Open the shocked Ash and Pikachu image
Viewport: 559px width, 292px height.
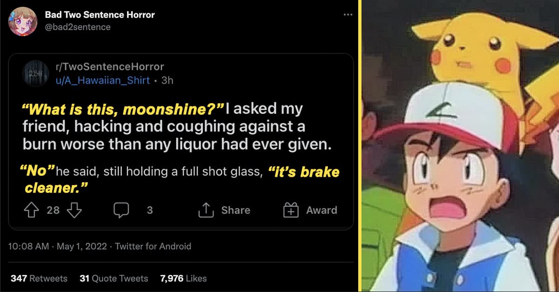click(460, 146)
